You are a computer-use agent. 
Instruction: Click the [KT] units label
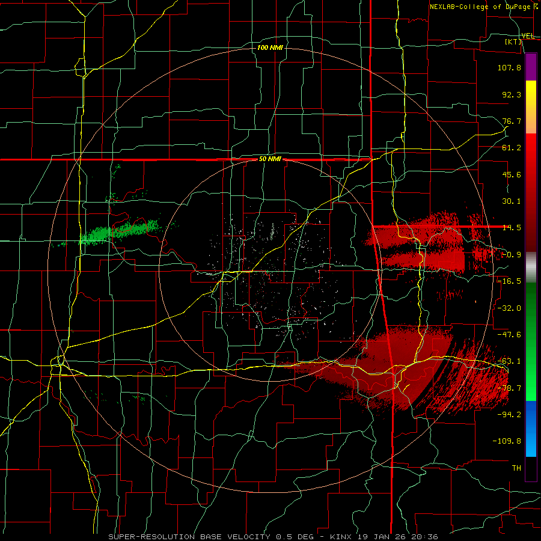513,41
